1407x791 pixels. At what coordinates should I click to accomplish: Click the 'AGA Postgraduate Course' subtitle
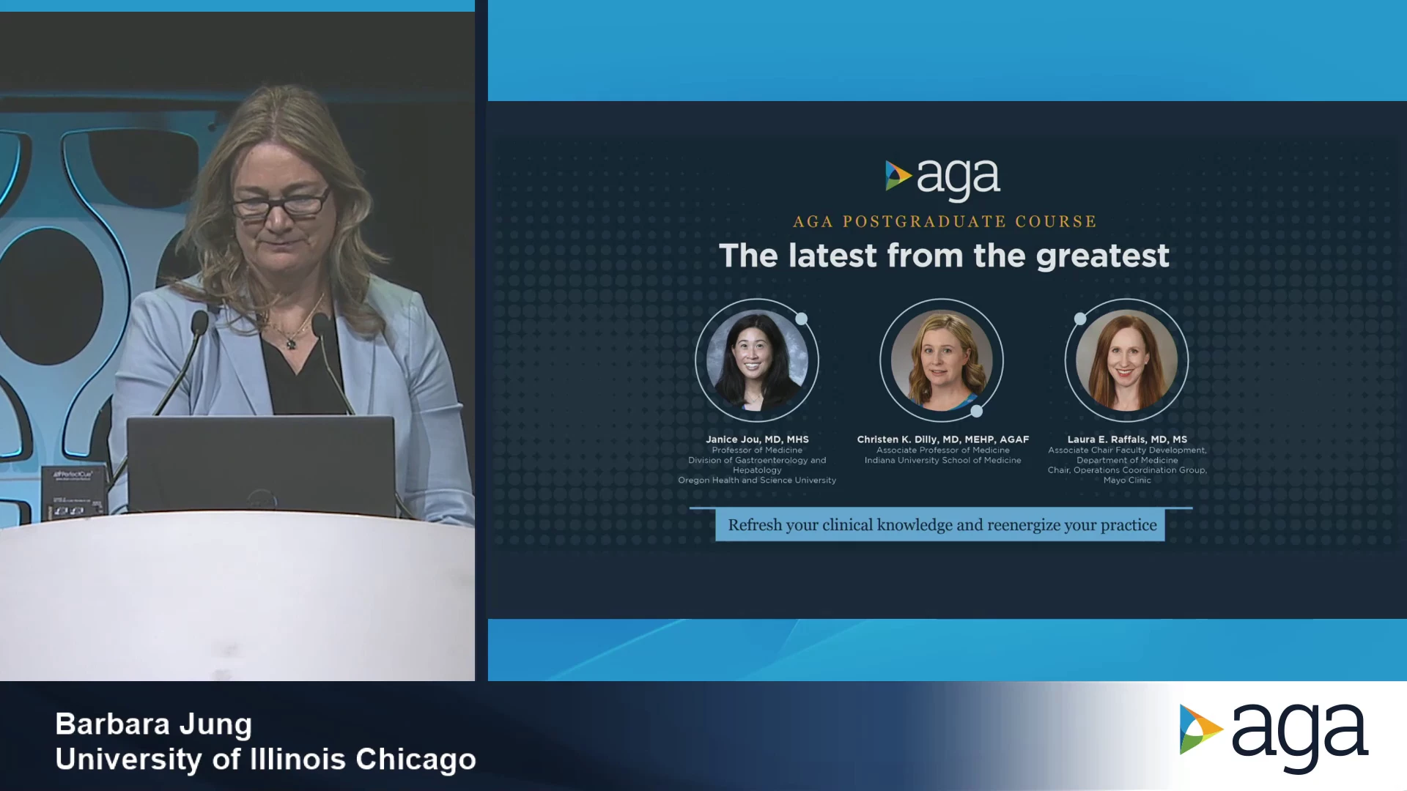(944, 221)
